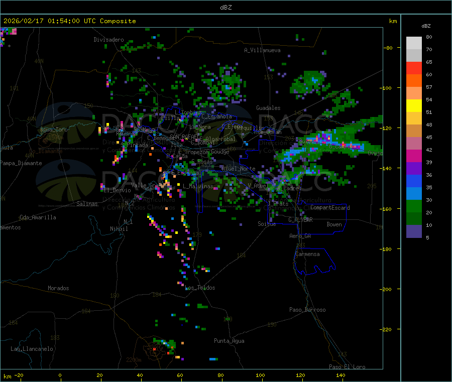Viewport: 452px width, 382px height.
Task: Click the 2200m elevation contour label
Action: (x=134, y=360)
